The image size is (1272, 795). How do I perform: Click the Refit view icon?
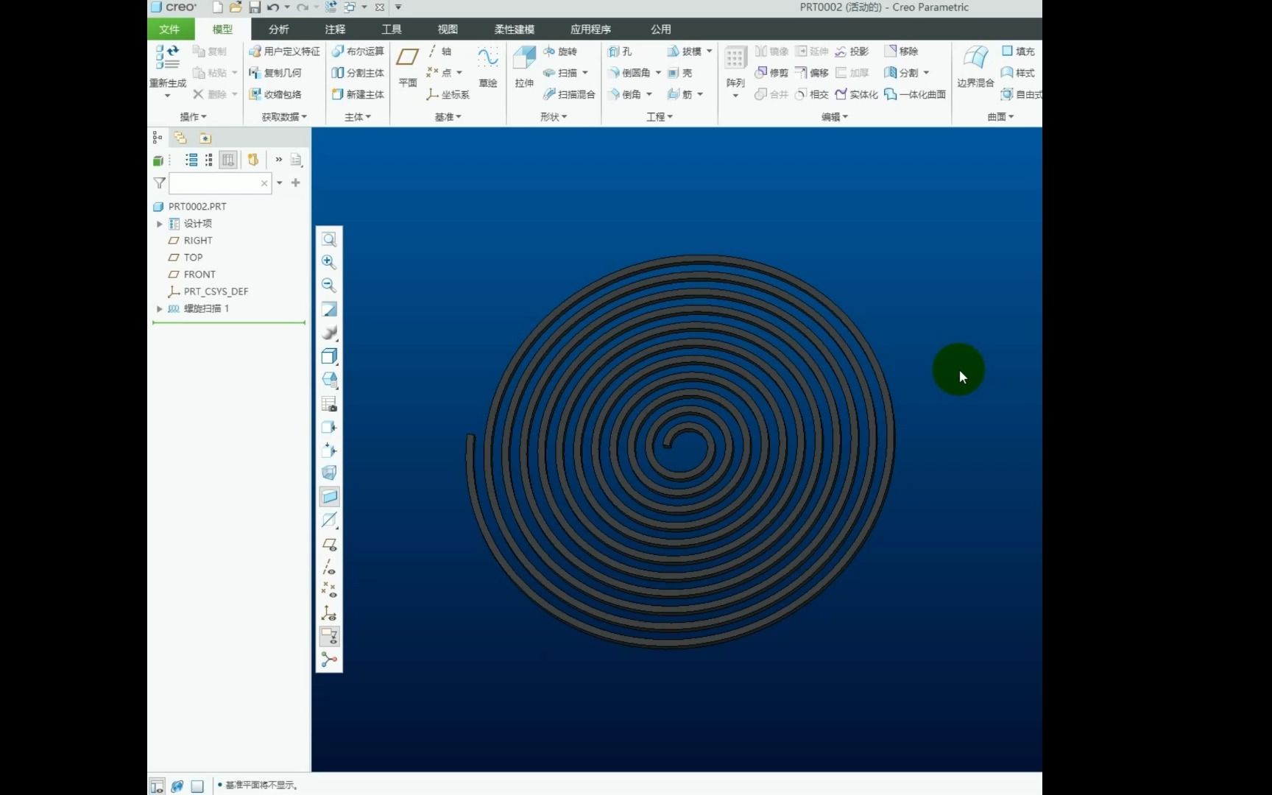pos(329,239)
